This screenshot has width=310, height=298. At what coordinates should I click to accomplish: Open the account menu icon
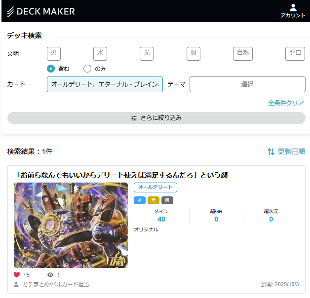click(x=293, y=7)
